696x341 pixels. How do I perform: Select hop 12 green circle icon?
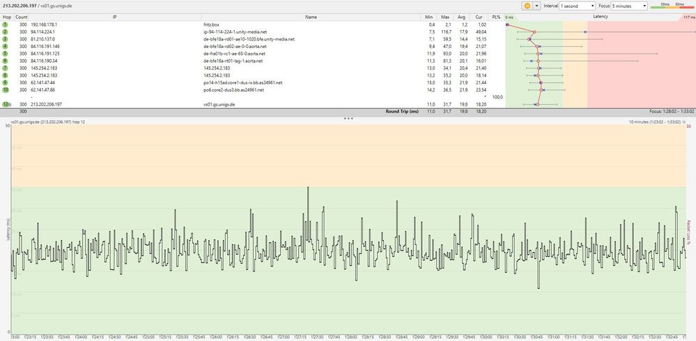tap(5, 104)
